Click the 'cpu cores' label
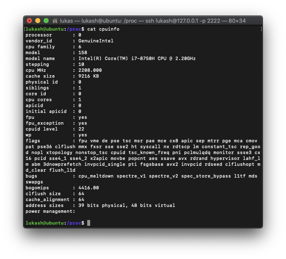The image size is (286, 259). [39, 99]
